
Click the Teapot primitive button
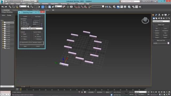[157, 37]
